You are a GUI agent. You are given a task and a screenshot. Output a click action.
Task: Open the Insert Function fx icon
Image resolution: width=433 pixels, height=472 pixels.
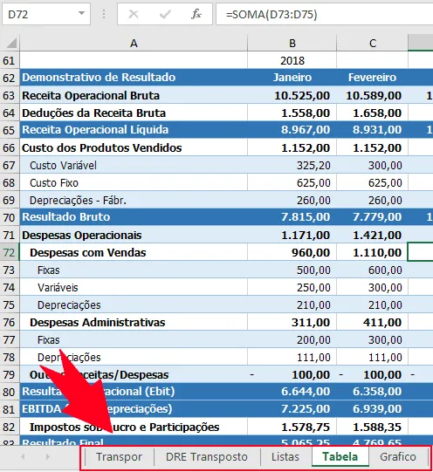pyautogui.click(x=196, y=14)
